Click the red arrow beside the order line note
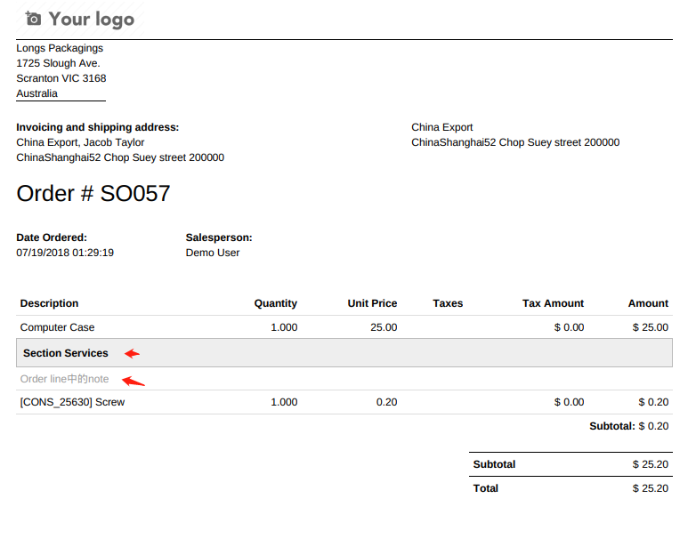 pos(133,382)
